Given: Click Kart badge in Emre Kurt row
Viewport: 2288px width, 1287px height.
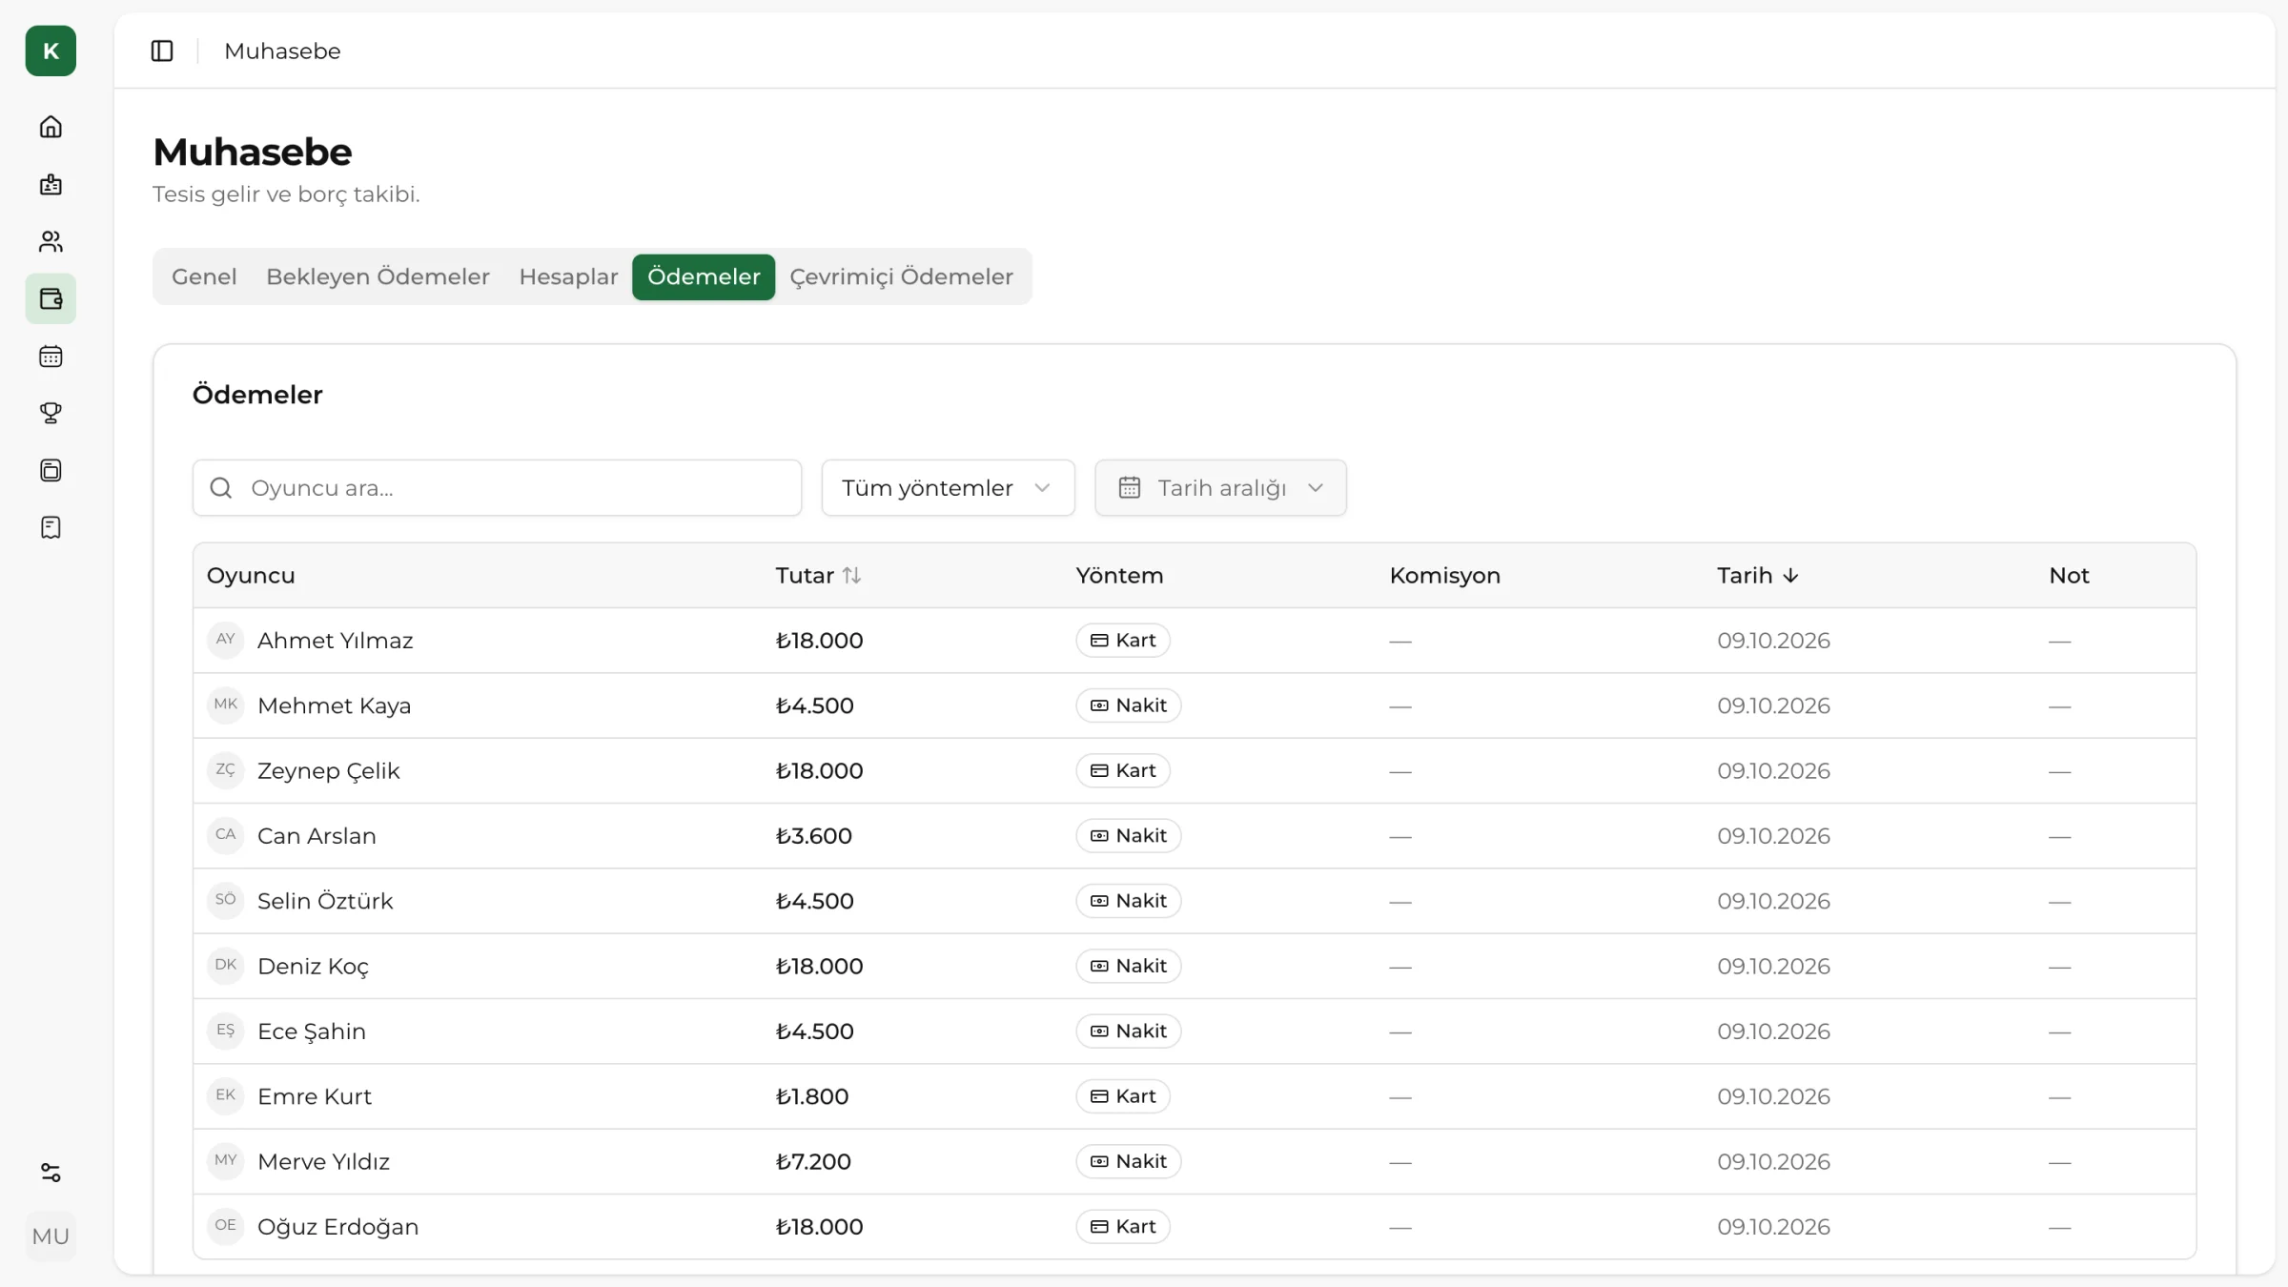Looking at the screenshot, I should point(1123,1096).
